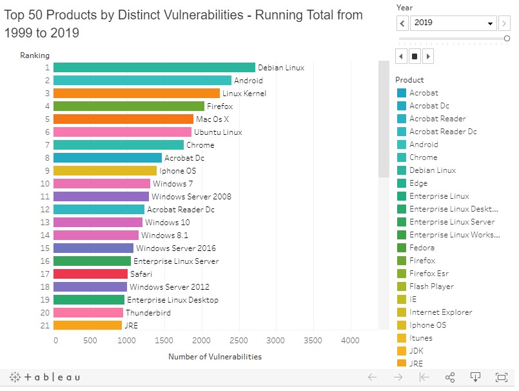519x391 pixels.
Task: Click the Ubuntu Linux pink bar
Action: point(122,132)
